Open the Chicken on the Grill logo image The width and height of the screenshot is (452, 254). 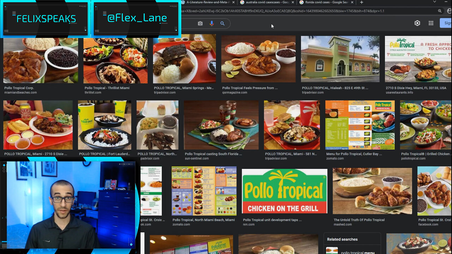pos(285,191)
